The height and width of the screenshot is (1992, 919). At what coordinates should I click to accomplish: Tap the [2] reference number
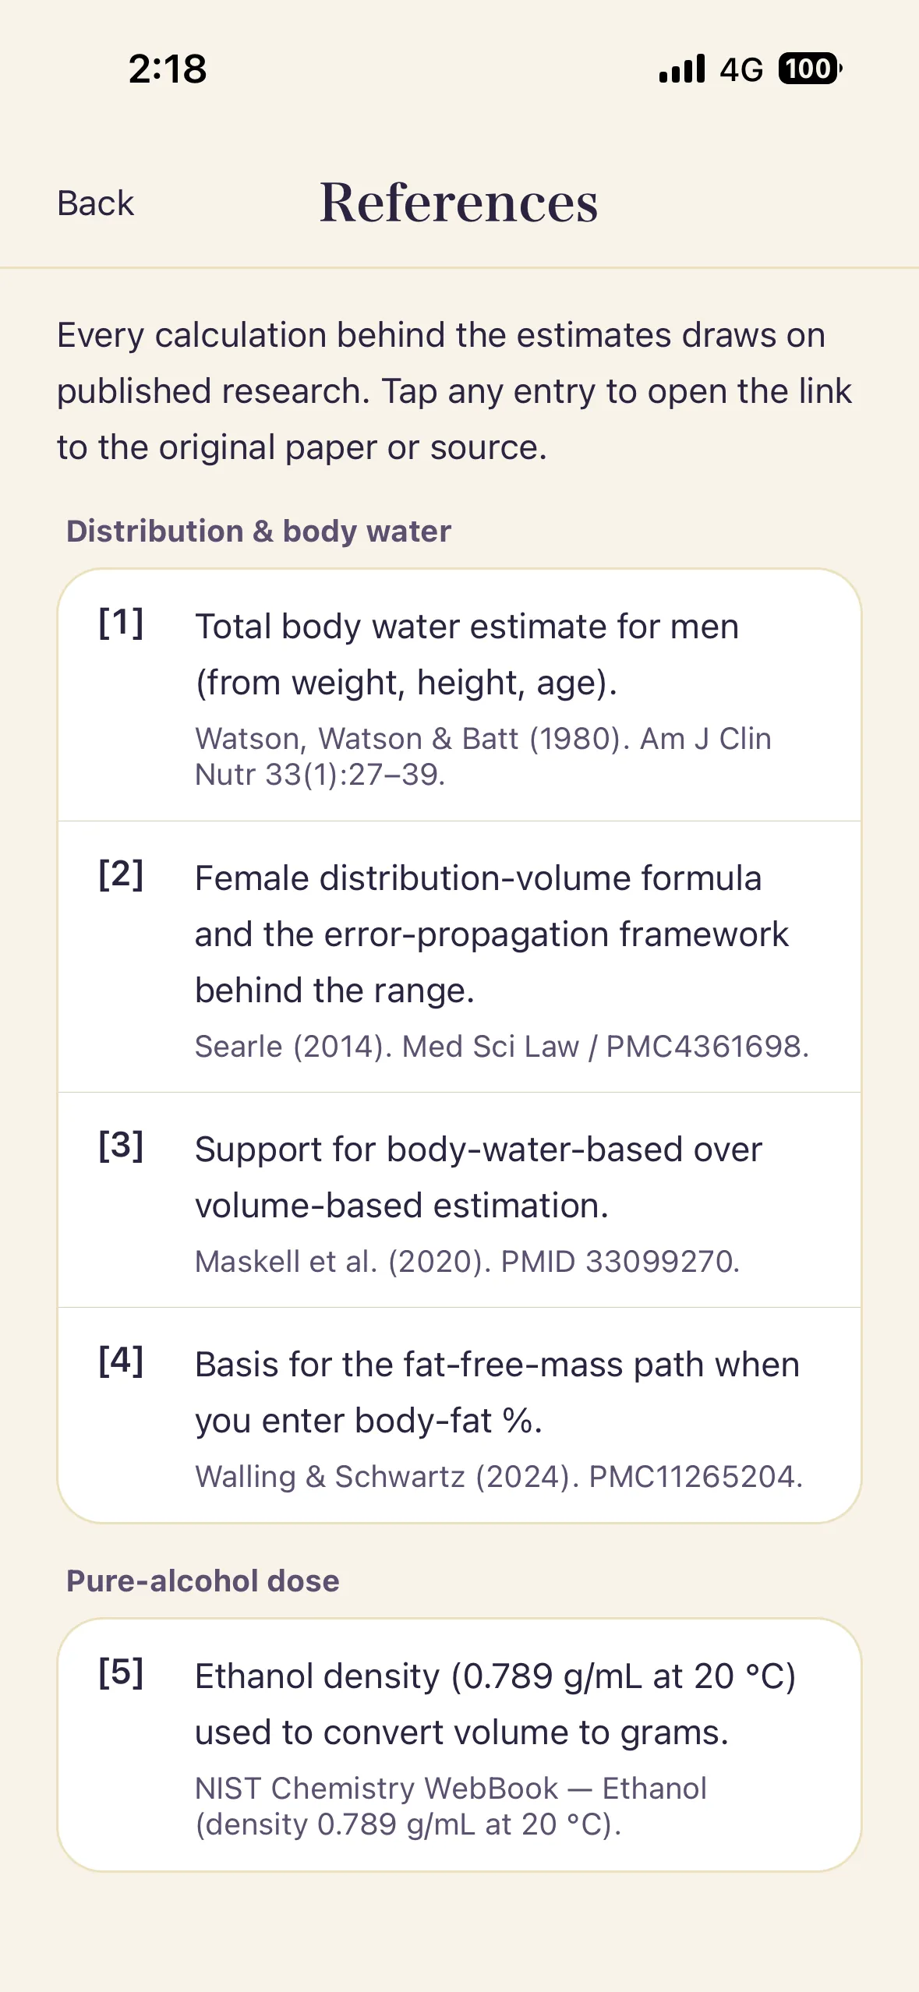click(121, 874)
